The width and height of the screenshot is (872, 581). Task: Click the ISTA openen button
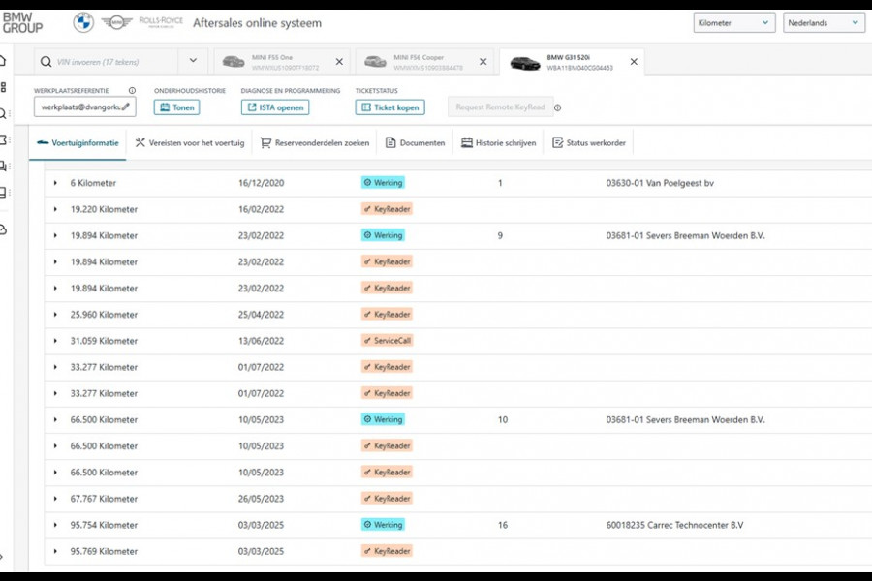275,107
